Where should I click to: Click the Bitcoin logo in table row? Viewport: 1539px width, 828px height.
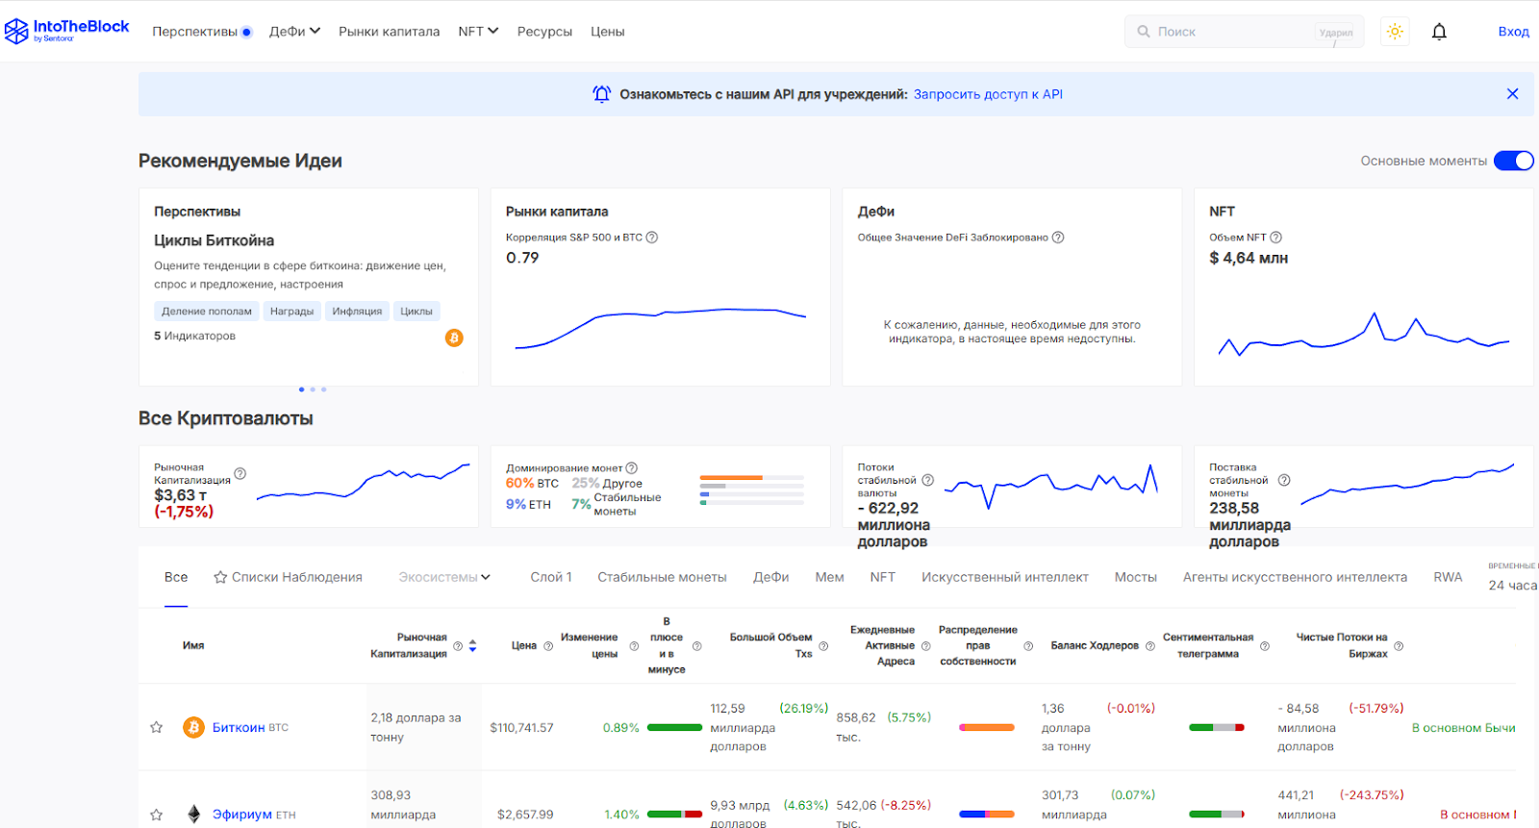(193, 727)
